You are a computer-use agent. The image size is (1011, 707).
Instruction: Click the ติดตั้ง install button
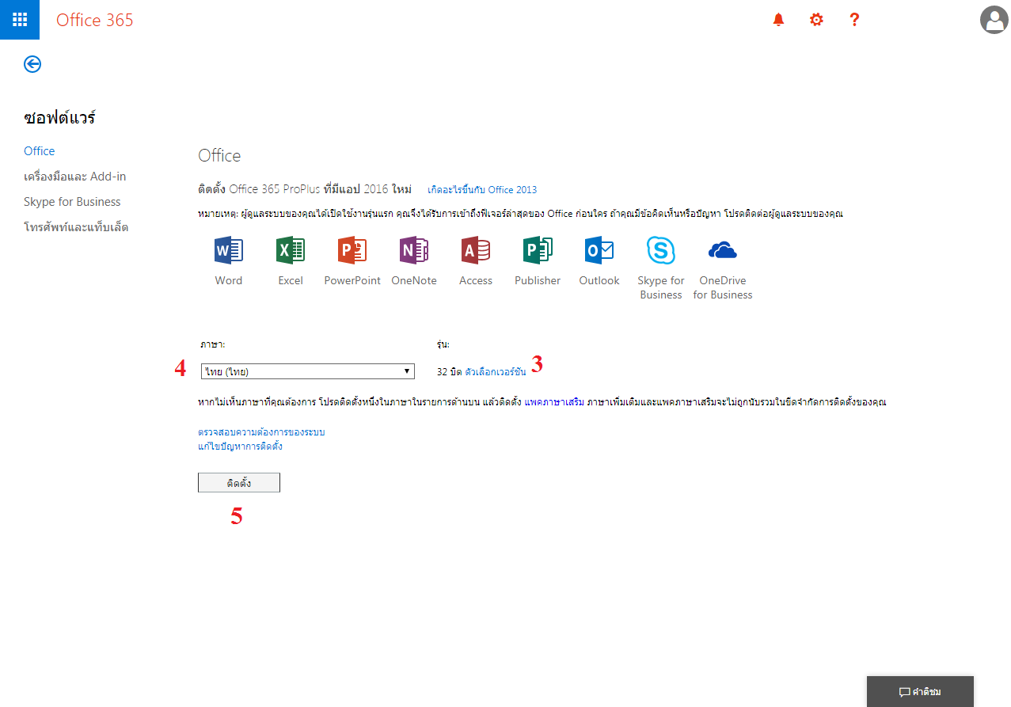[x=239, y=483]
